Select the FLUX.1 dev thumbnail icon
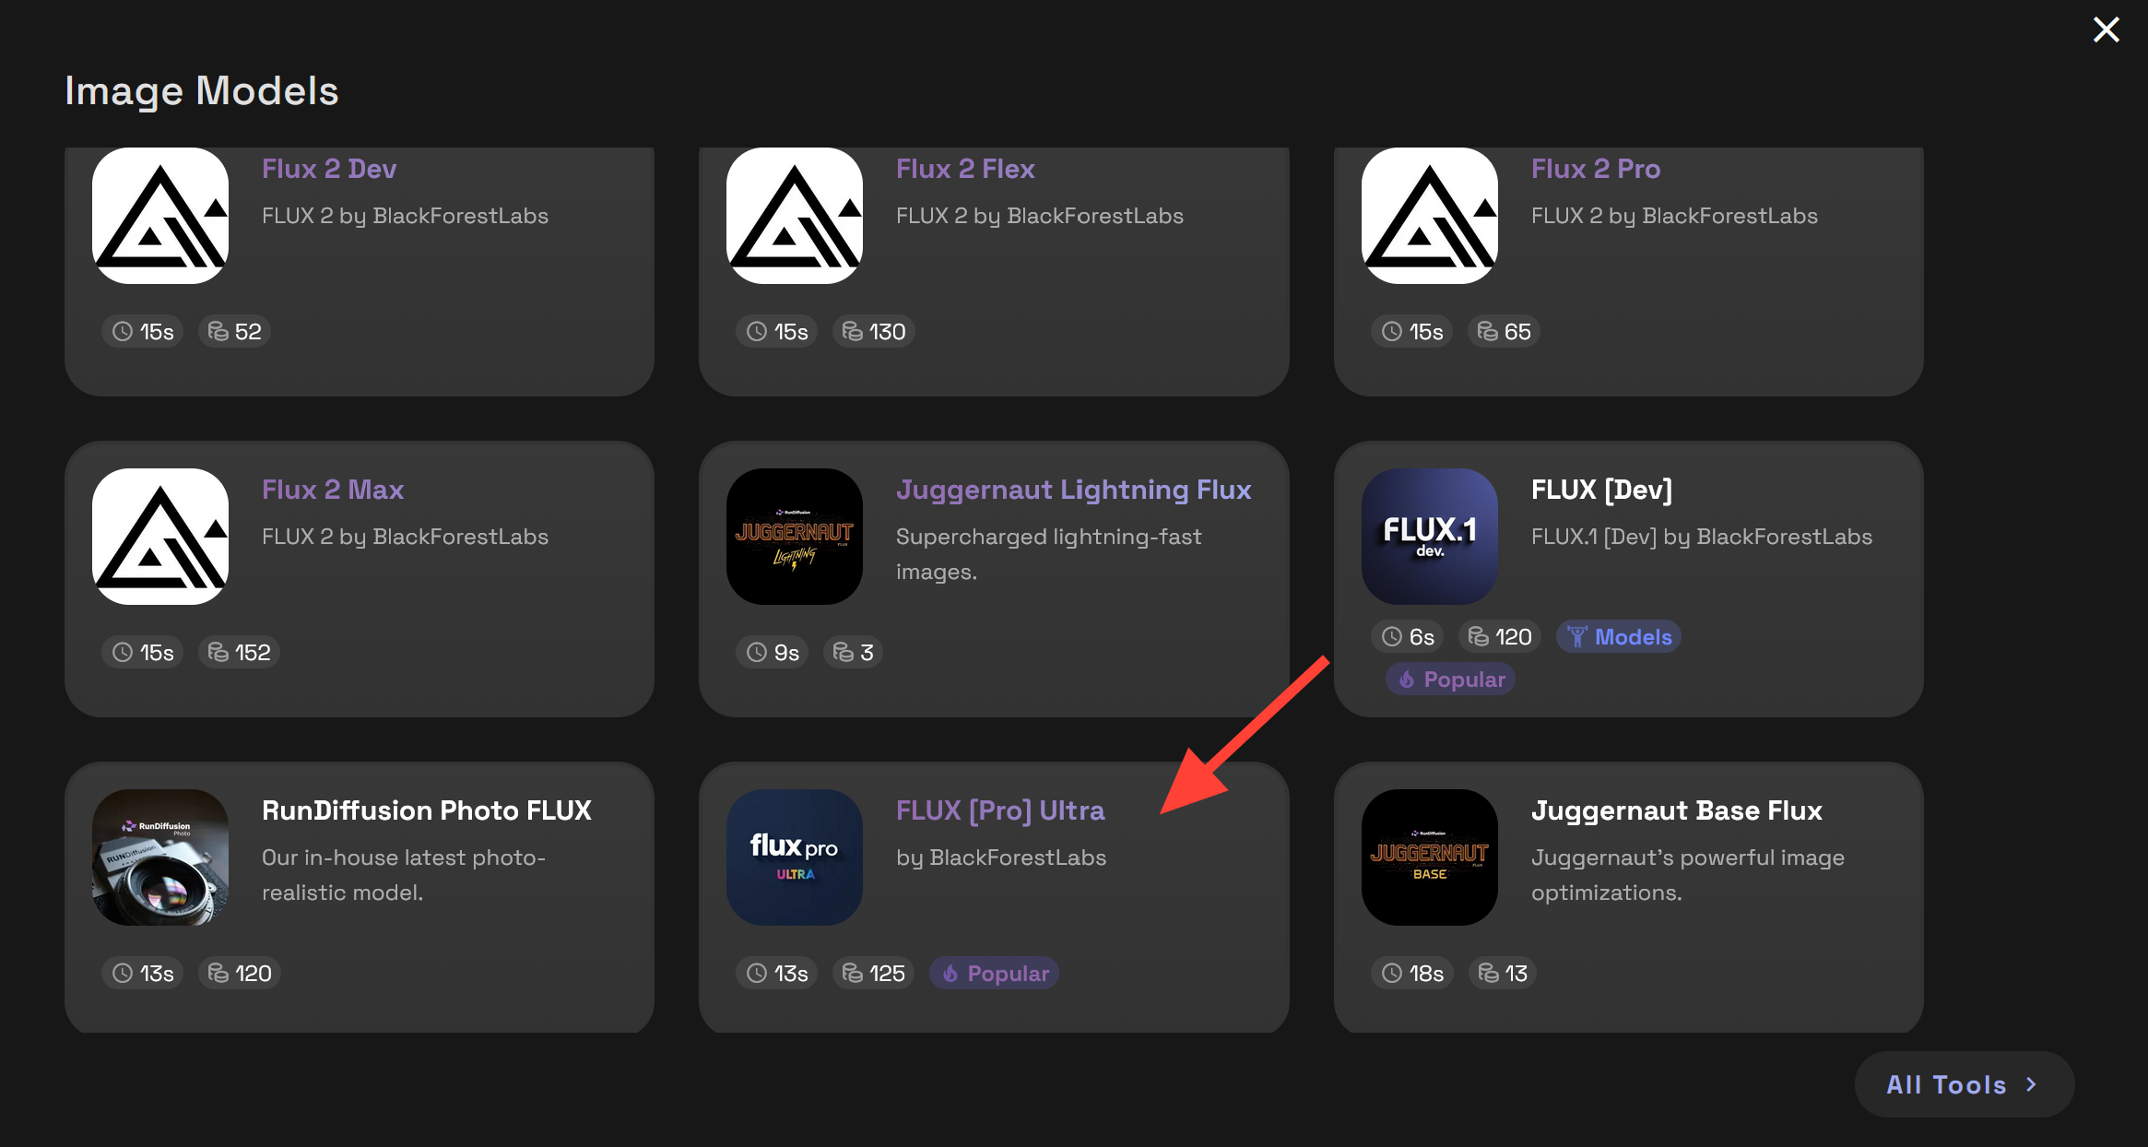The height and width of the screenshot is (1147, 2148). tap(1429, 537)
